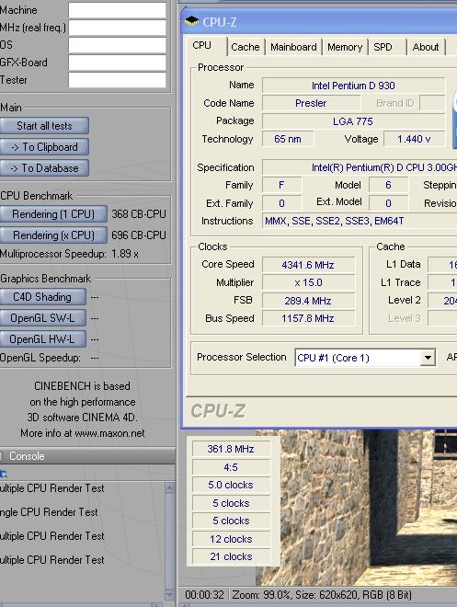Click the Core Speed value 4341.6 MHz
Screen dimensions: 457x607
[308, 265]
